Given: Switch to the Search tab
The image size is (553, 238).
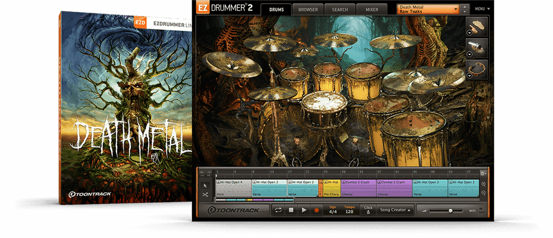Looking at the screenshot, I should click(x=340, y=10).
